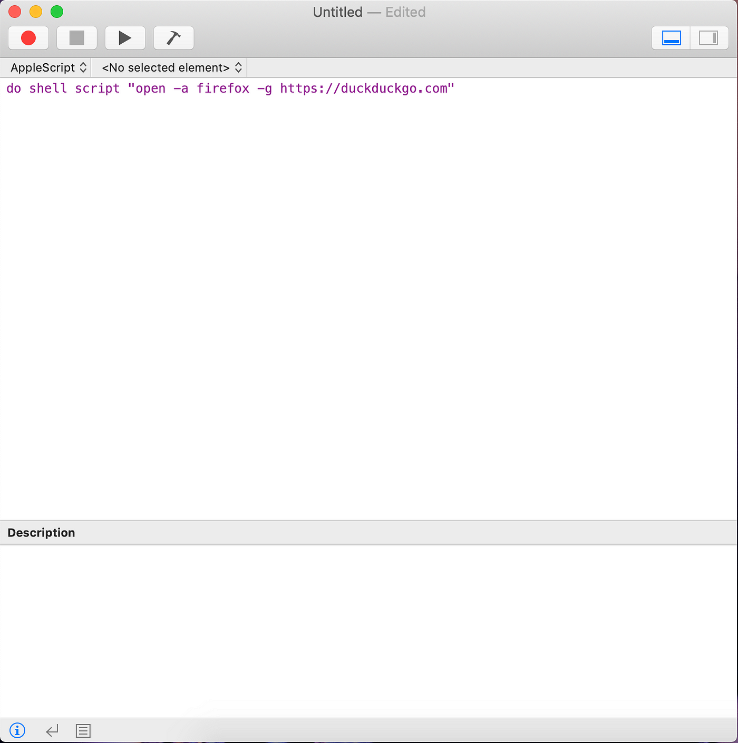The image size is (738, 743).
Task: Toggle the bottom accessory view pane
Action: coord(671,38)
